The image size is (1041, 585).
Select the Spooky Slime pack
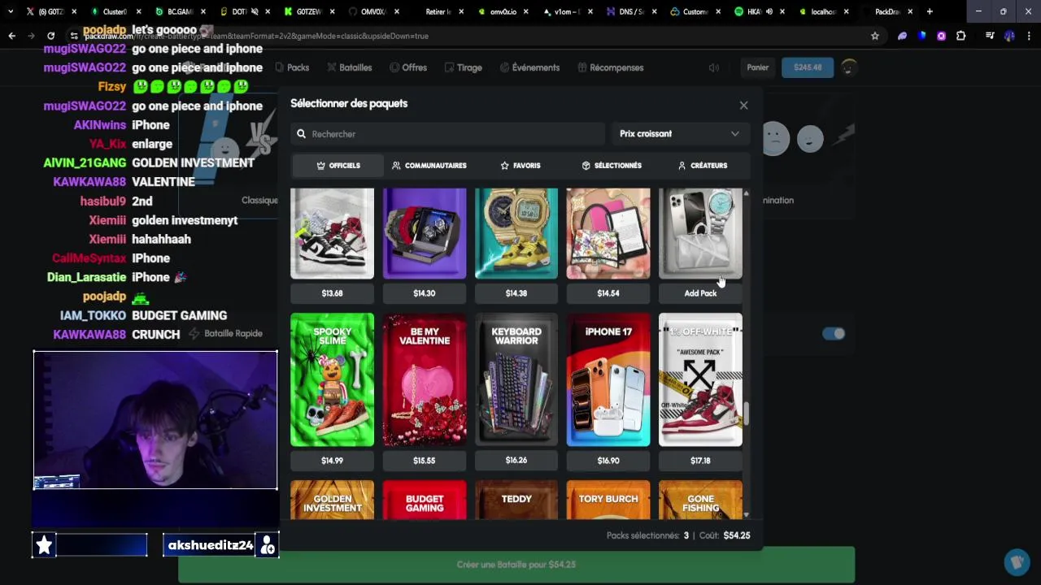[332, 380]
